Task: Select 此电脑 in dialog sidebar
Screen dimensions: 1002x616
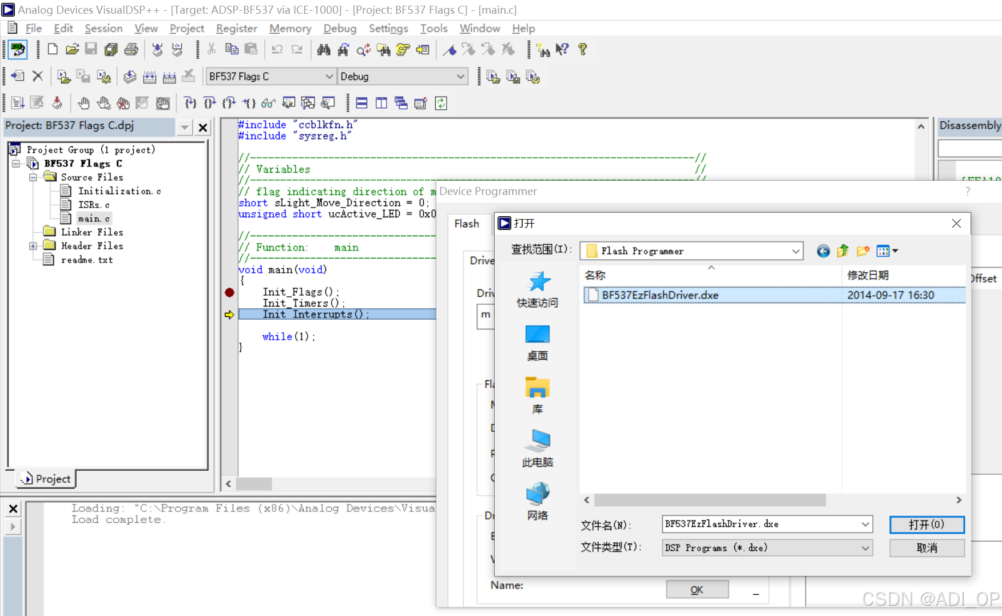Action: pyautogui.click(x=538, y=449)
